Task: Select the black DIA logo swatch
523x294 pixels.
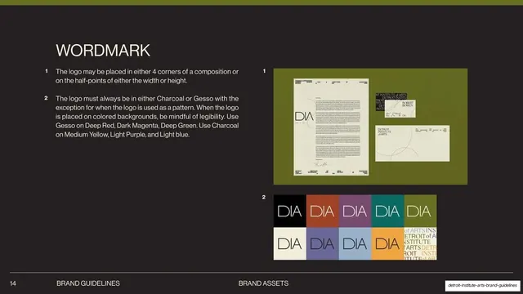Action: pyautogui.click(x=290, y=211)
